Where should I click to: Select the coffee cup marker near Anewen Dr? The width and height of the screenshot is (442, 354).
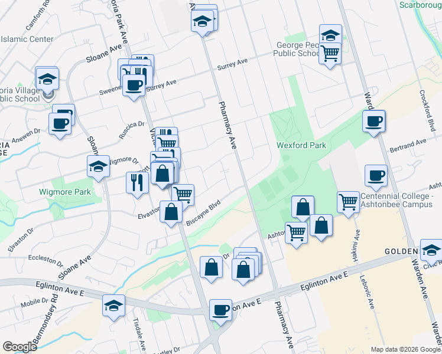[x=60, y=124]
